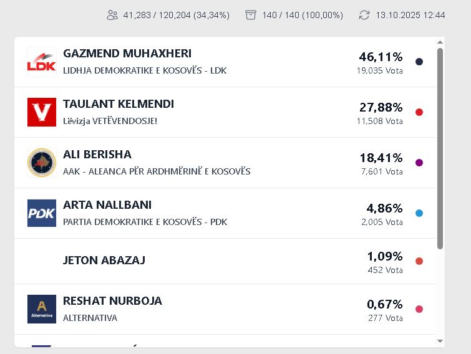Click the 13.10.2025 12:44 update time
The width and height of the screenshot is (471, 354).
point(410,15)
